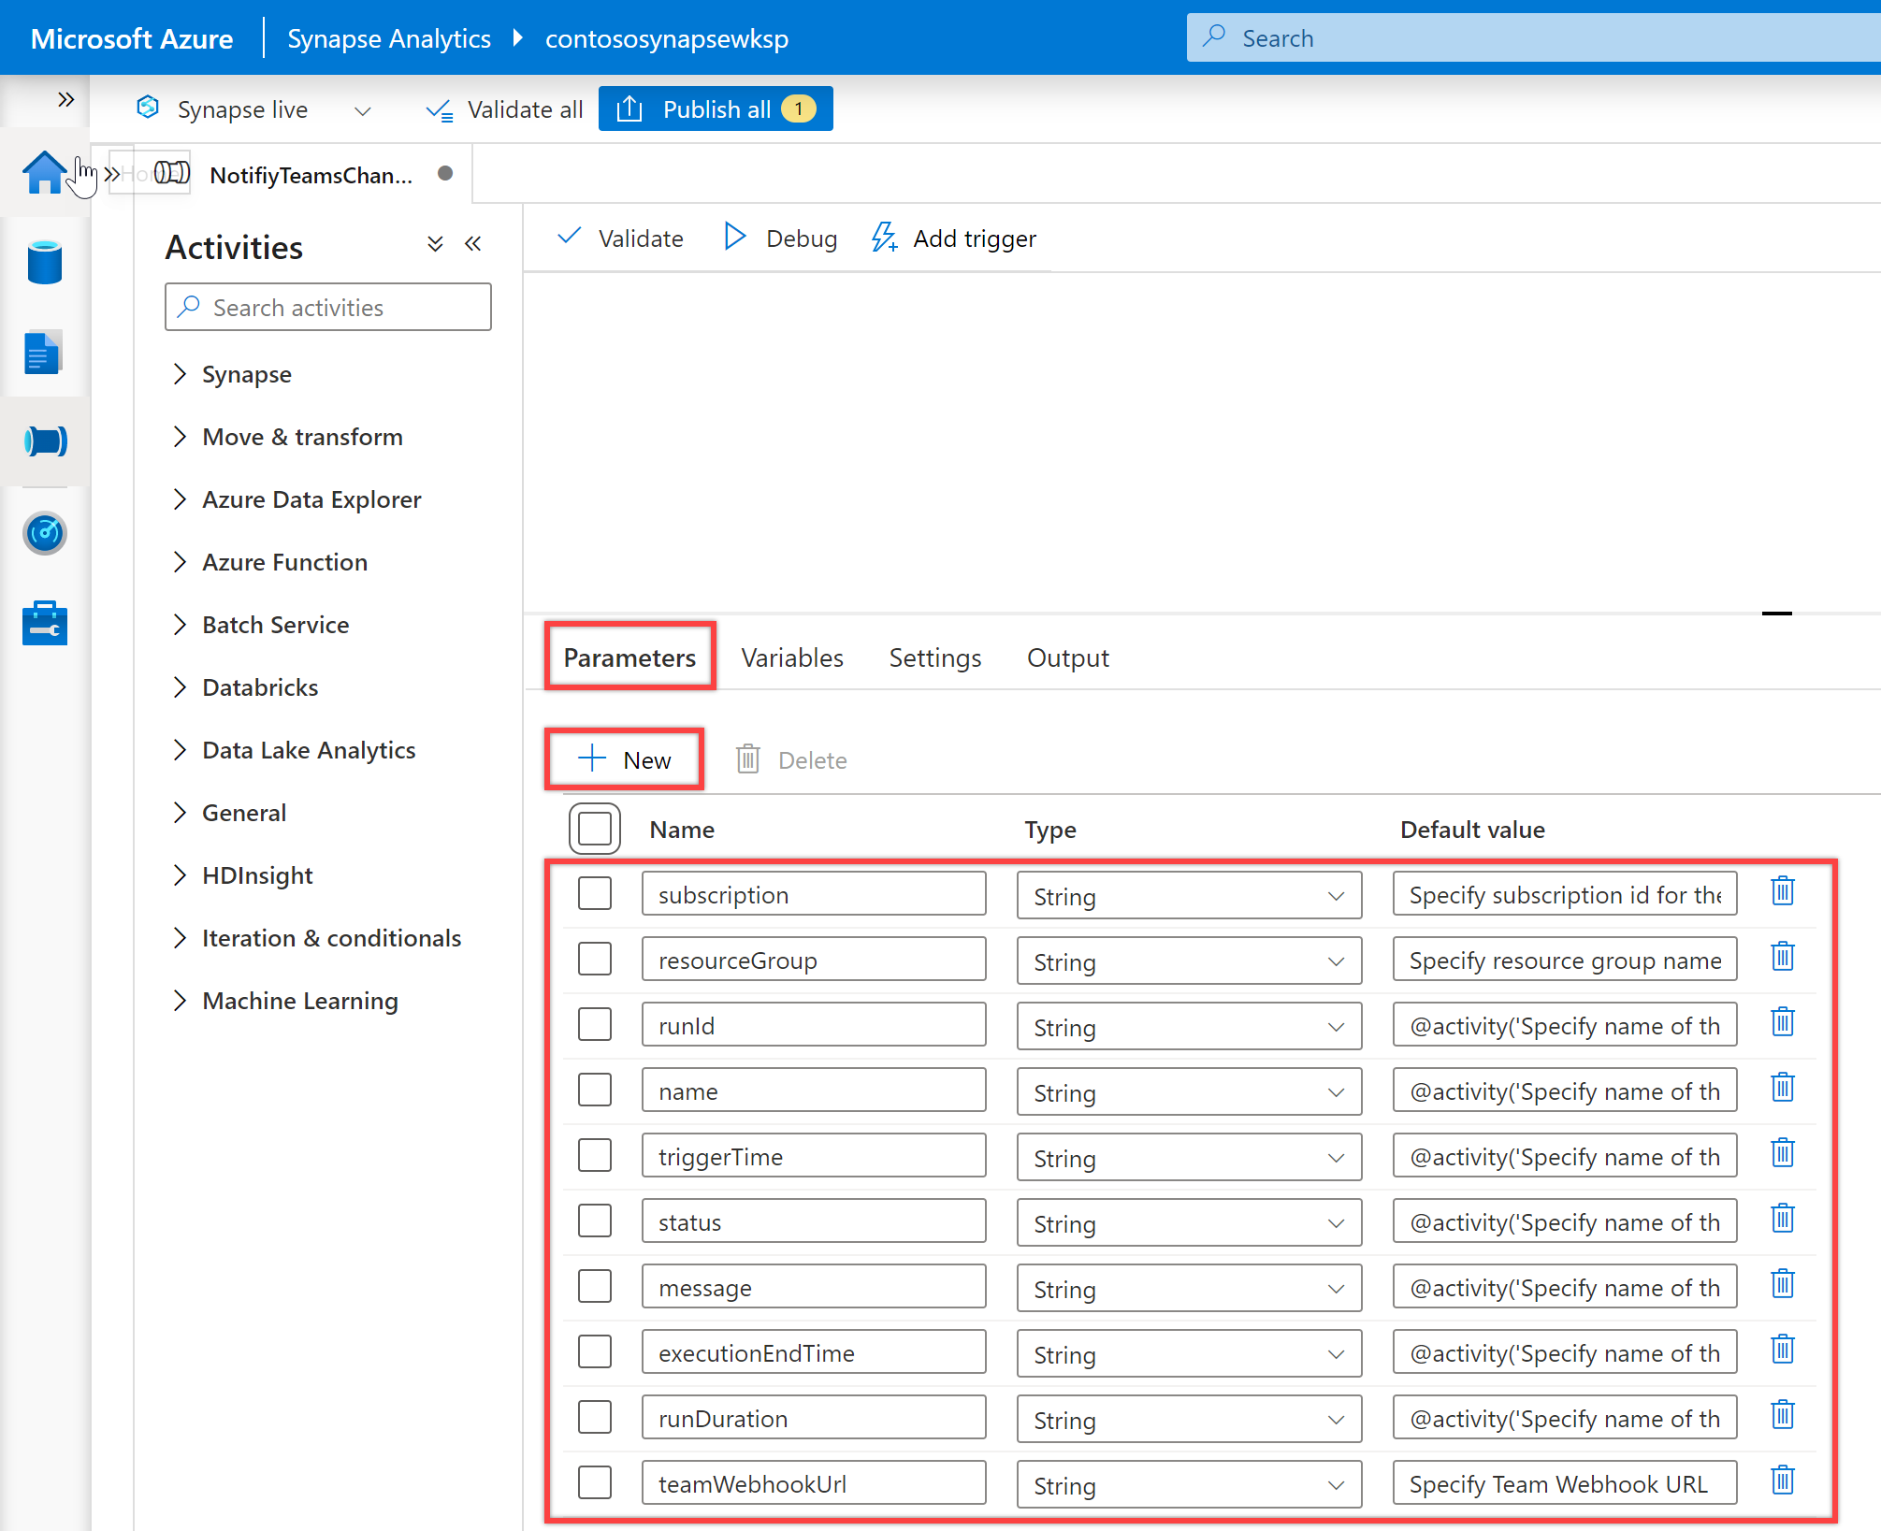
Task: Click the Synapse Analytics home icon
Action: (45, 175)
